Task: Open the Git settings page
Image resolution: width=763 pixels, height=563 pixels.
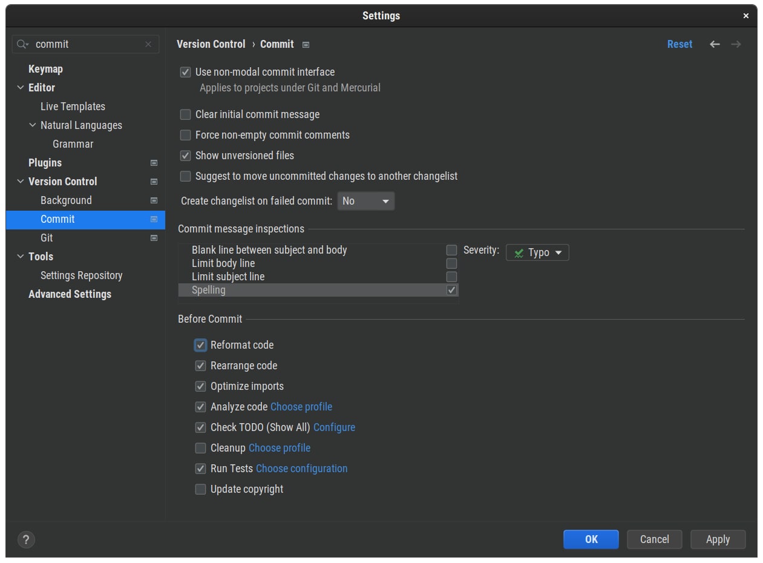Action: pos(47,238)
